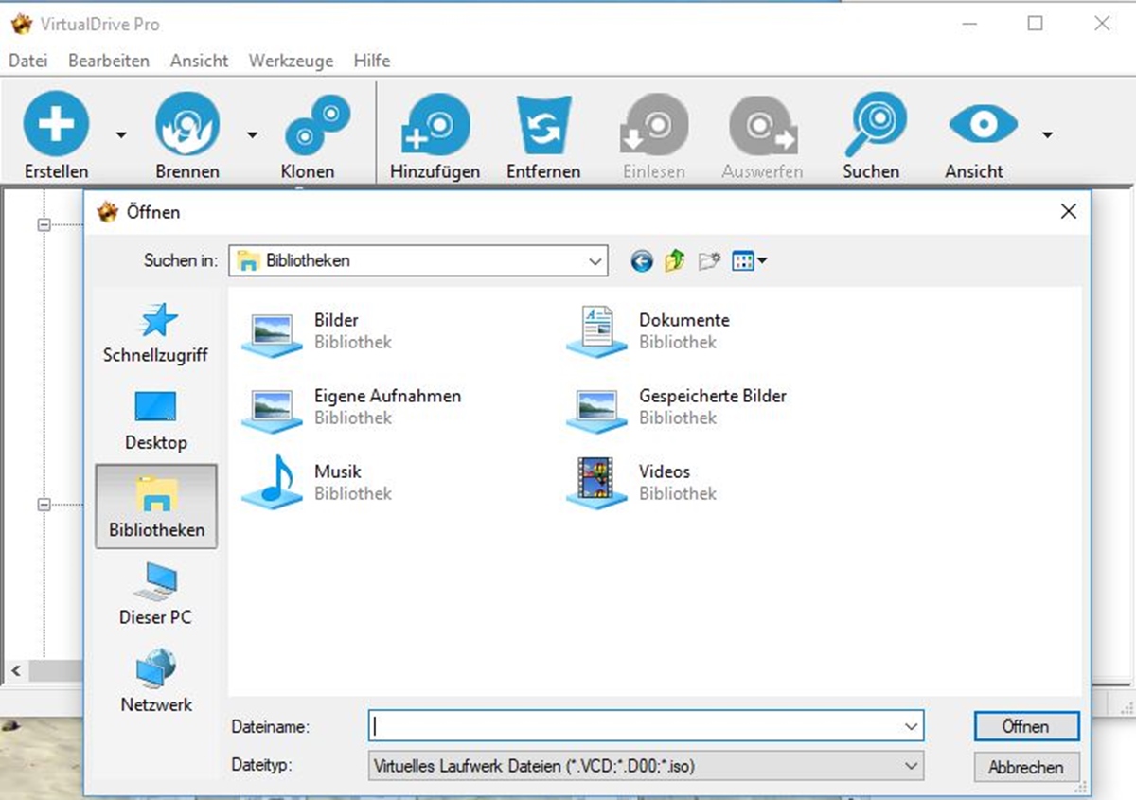Maximize the VirtualDrive Pro window

(x=1036, y=24)
